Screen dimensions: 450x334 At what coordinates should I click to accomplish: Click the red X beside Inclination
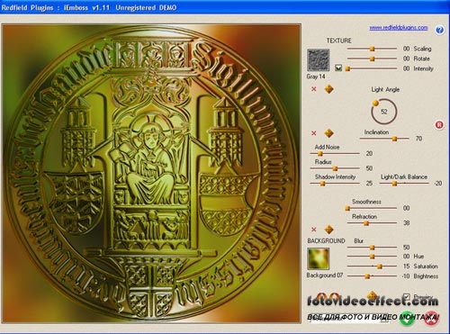pyautogui.click(x=314, y=133)
